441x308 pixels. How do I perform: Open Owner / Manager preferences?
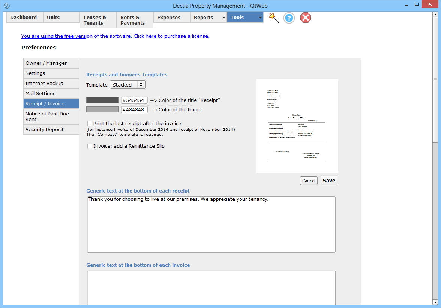pos(51,63)
